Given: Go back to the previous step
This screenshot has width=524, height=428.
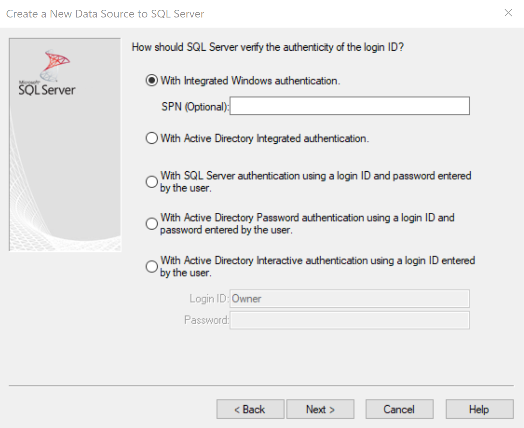Looking at the screenshot, I should coord(250,409).
